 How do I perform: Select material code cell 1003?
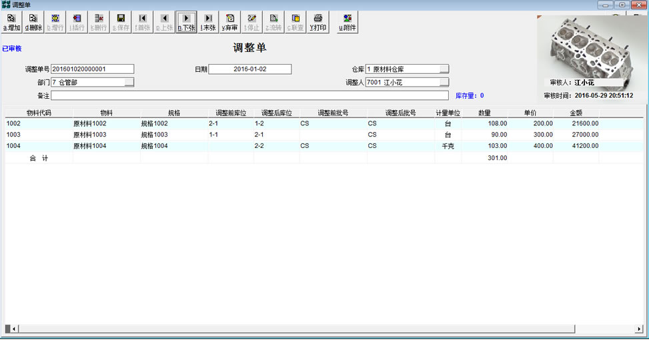click(x=39, y=135)
